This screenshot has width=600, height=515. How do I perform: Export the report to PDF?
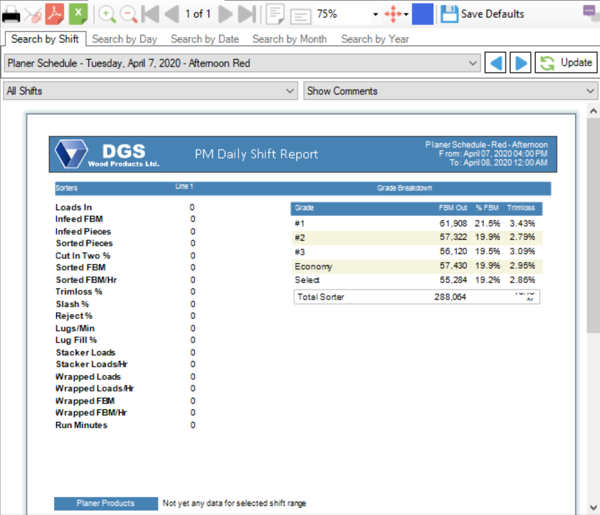54,13
